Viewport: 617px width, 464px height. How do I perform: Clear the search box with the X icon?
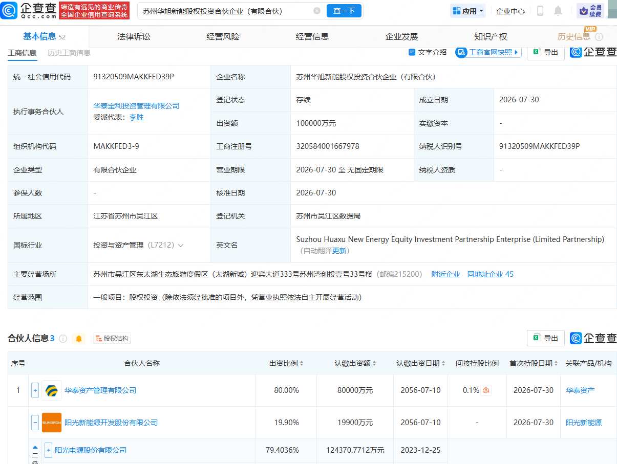click(x=317, y=11)
